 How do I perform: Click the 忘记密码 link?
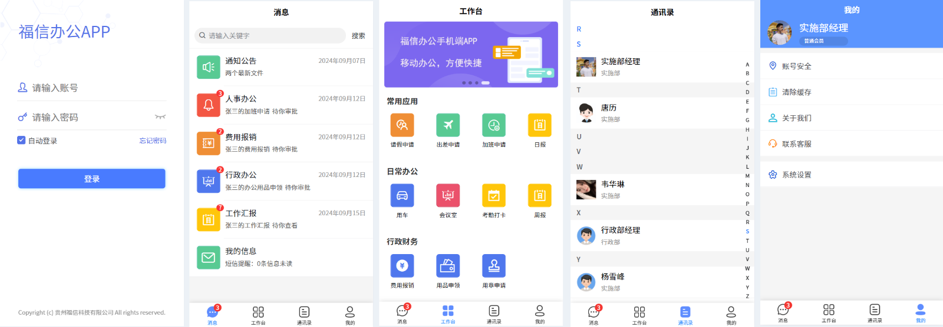153,141
